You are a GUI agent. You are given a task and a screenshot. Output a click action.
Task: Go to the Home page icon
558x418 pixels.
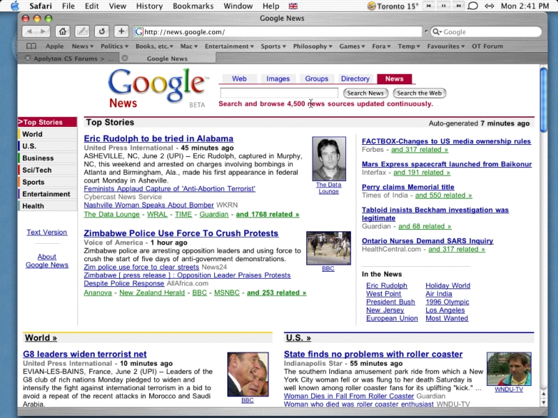pyautogui.click(x=63, y=31)
